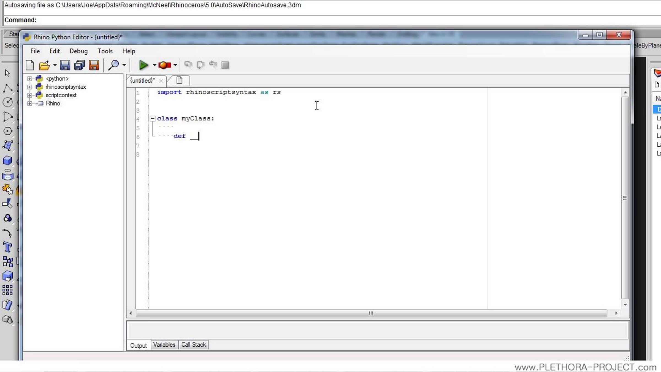This screenshot has width=661, height=372.
Task: Expand the Rhino tree node
Action: 29,104
